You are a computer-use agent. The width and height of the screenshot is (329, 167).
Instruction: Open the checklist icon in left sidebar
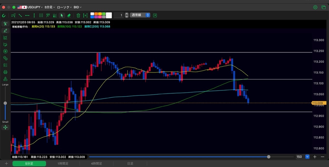[x=5, y=65]
